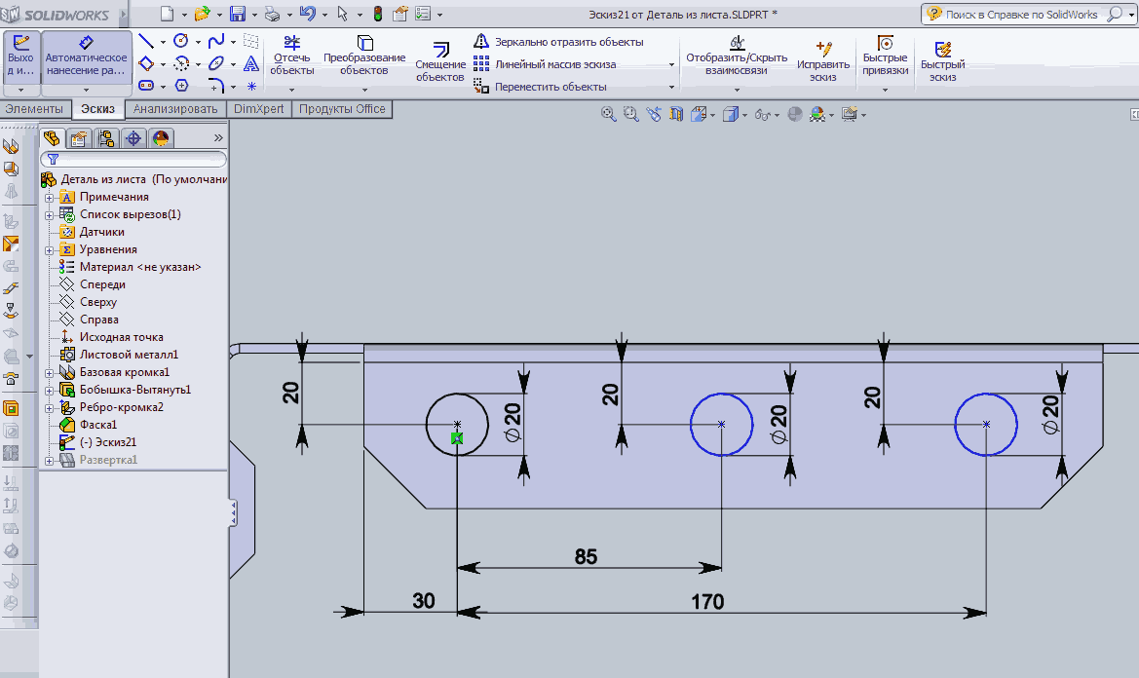
Task: Click Zoom to Area icon
Action: (630, 114)
